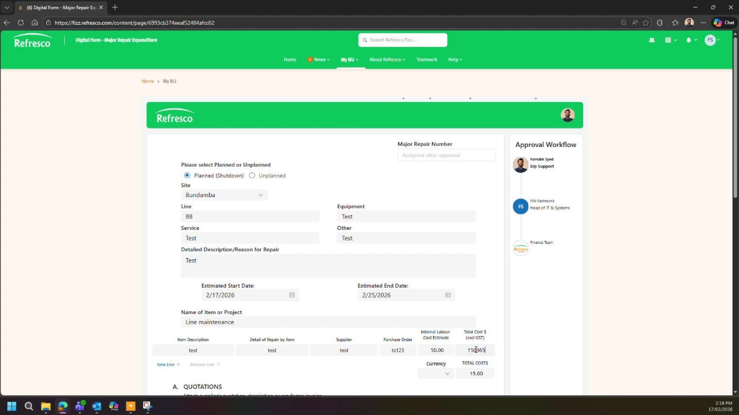Open Microsoft Teams from the taskbar
The width and height of the screenshot is (739, 415).
(80, 406)
